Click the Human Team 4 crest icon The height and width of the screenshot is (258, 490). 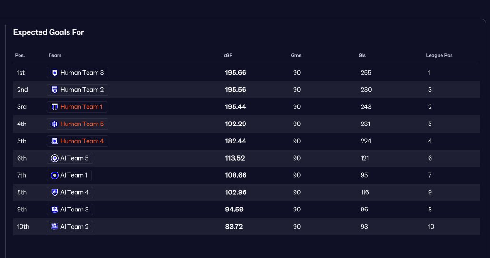click(55, 141)
